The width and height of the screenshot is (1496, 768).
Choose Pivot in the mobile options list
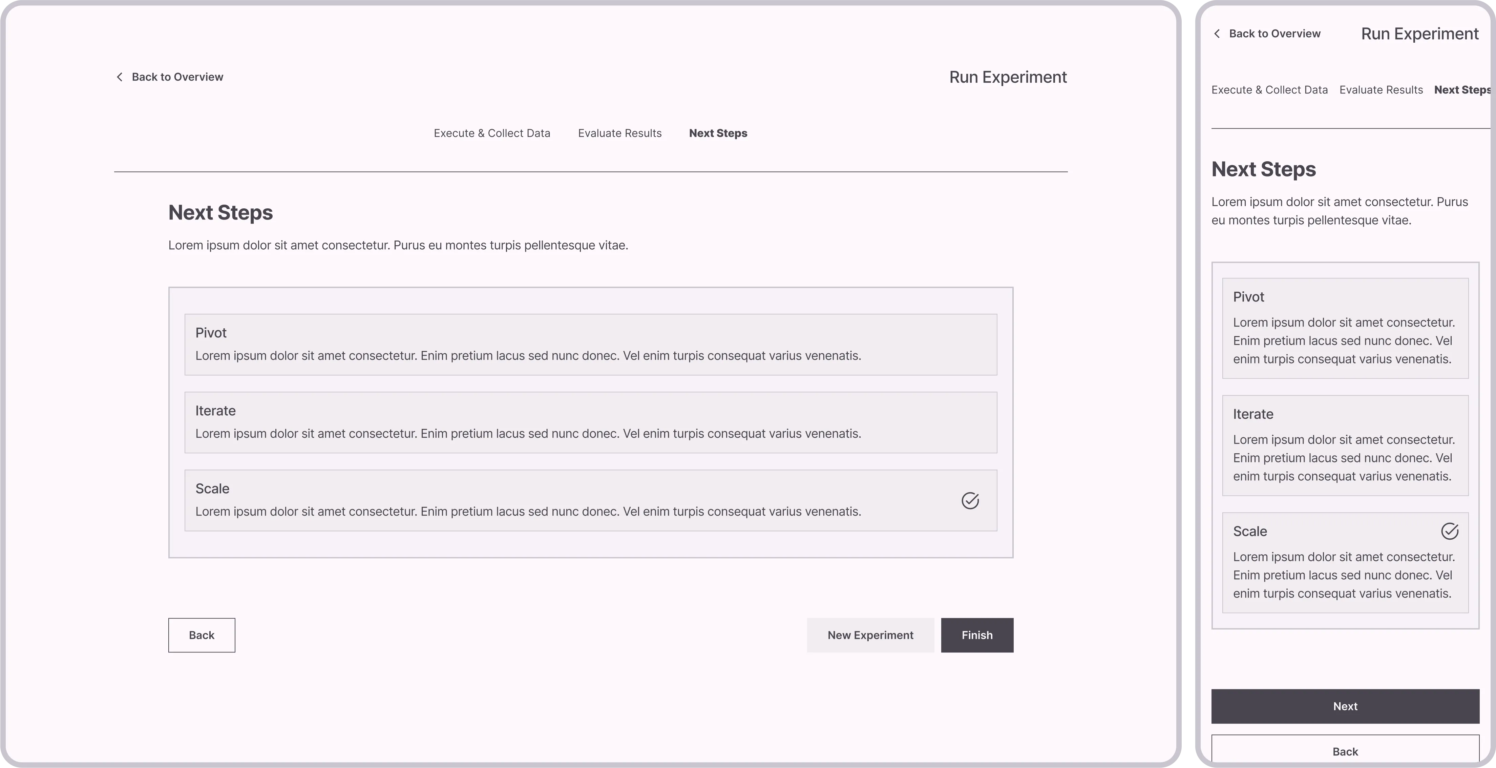click(1345, 328)
